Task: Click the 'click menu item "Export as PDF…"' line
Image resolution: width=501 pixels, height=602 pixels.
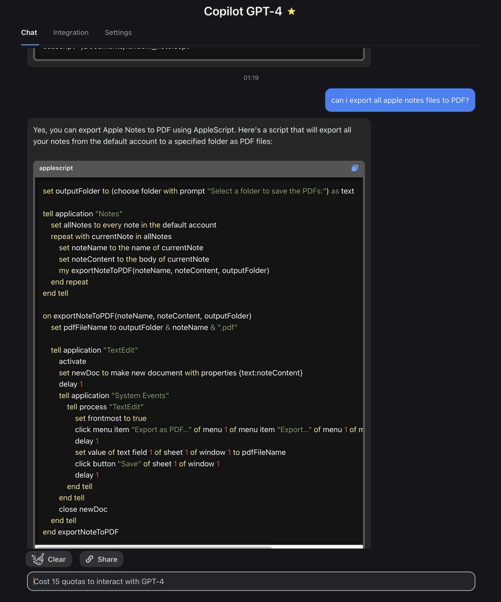Action: point(218,430)
